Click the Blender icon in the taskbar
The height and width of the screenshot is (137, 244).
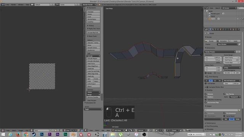[73, 134]
